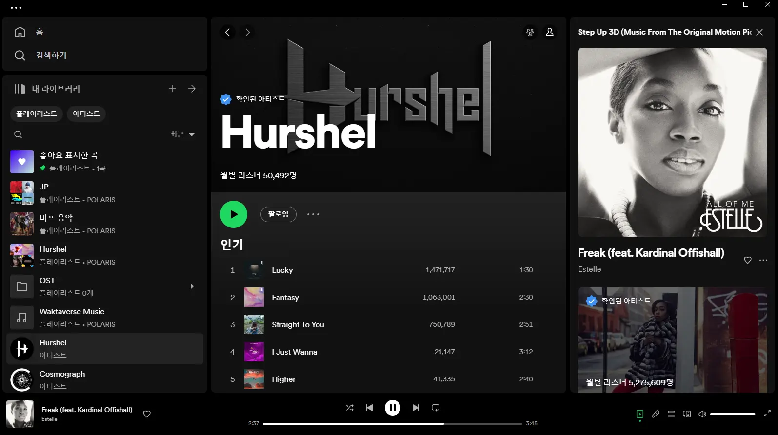Viewport: 778px width, 435px height.
Task: Click the 검색하기 search label
Action: click(51, 56)
